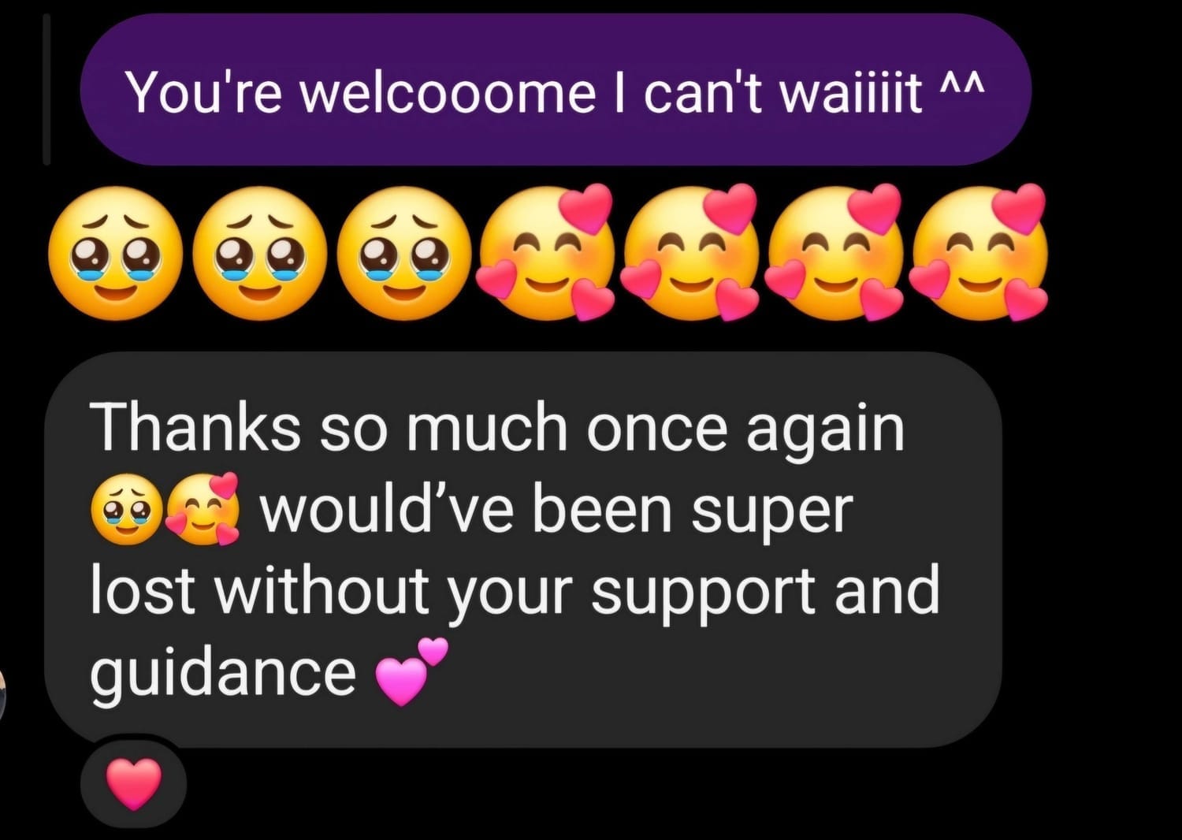Open the purple "You're welcooome" message bubble

point(556,90)
